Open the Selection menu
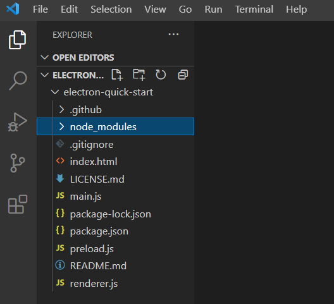 [111, 9]
